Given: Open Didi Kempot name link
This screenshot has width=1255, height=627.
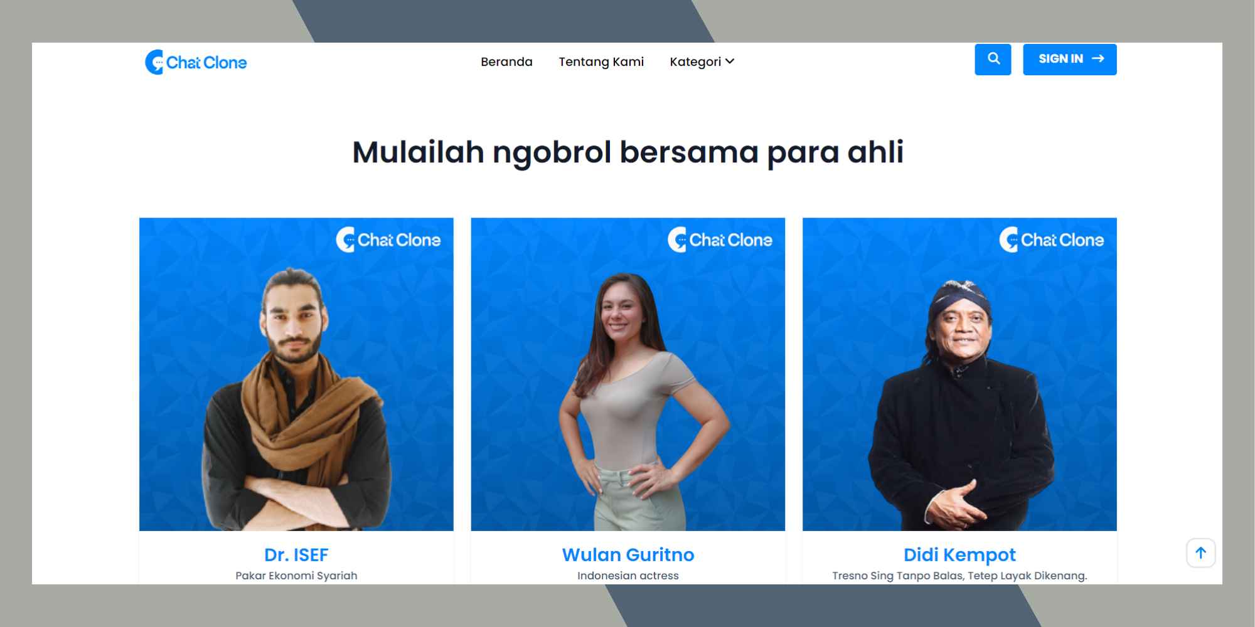Looking at the screenshot, I should point(959,555).
